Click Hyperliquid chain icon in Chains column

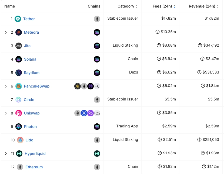point(97,154)
